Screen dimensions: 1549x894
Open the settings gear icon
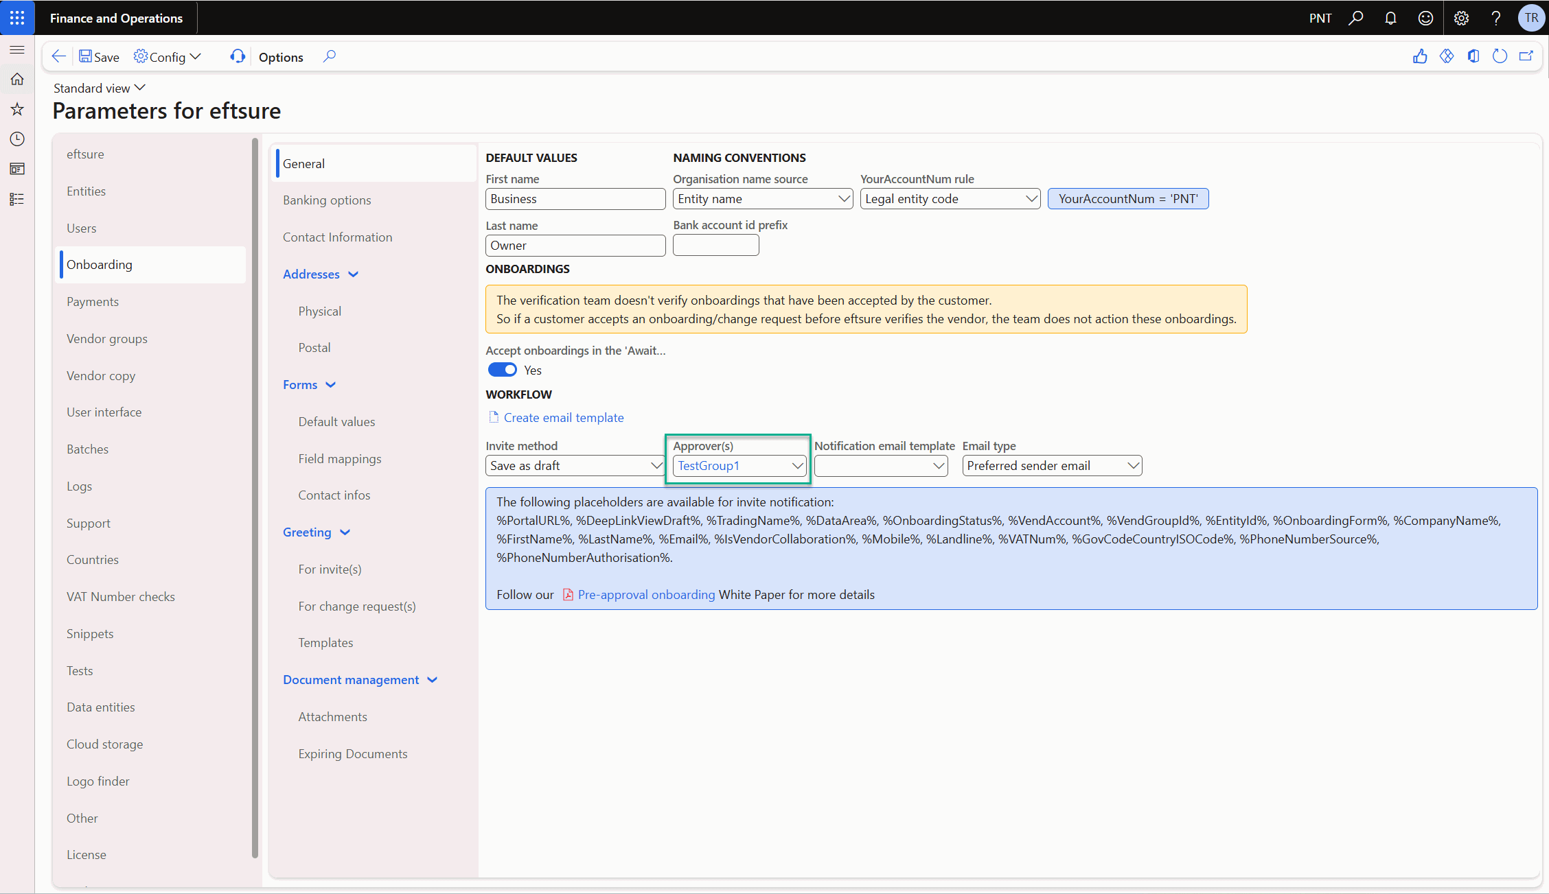click(1461, 18)
